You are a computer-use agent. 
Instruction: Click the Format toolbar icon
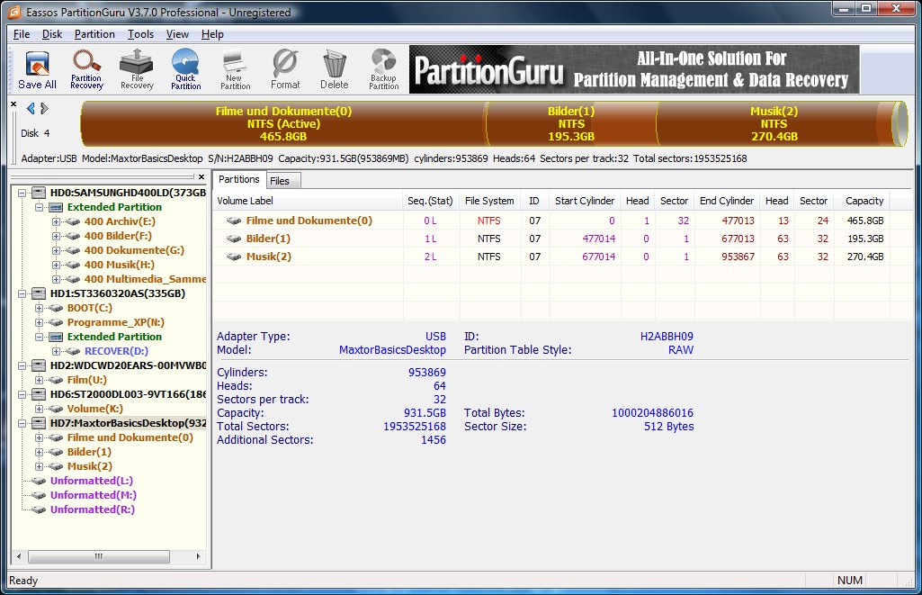pyautogui.click(x=285, y=69)
